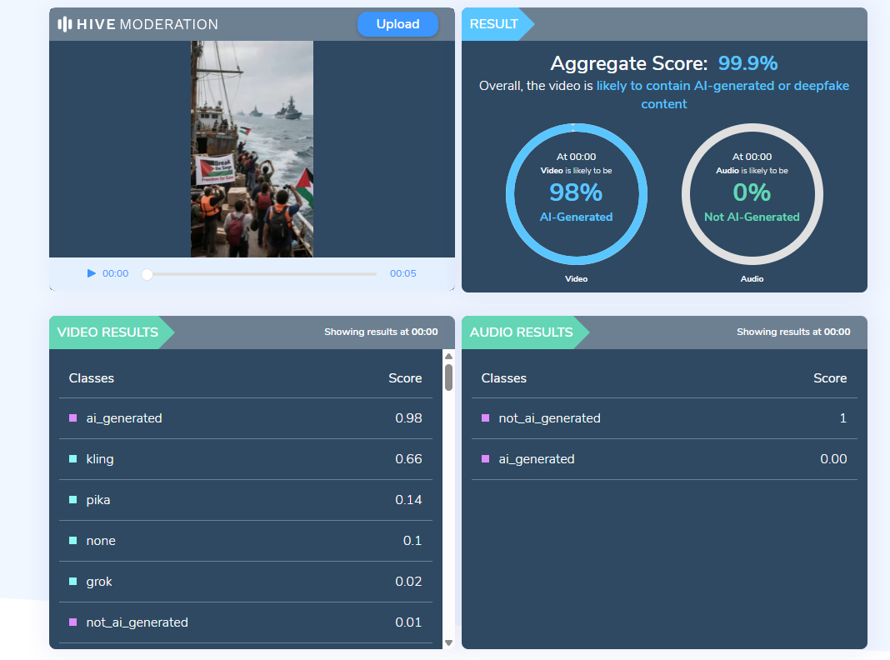Click the not_ai_generated marker in Audio Results

(486, 418)
